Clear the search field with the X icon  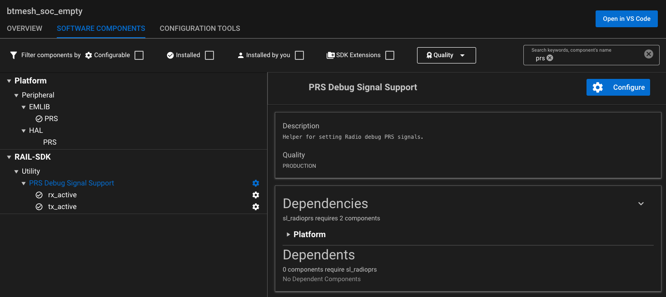(x=649, y=54)
